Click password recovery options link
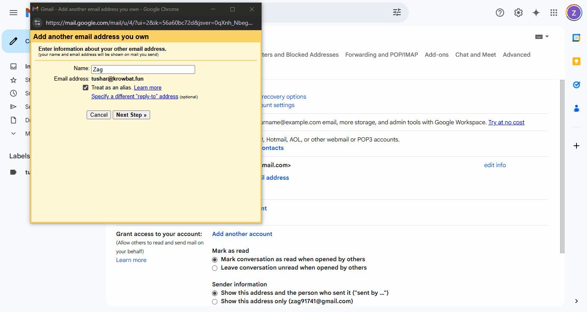 (284, 97)
